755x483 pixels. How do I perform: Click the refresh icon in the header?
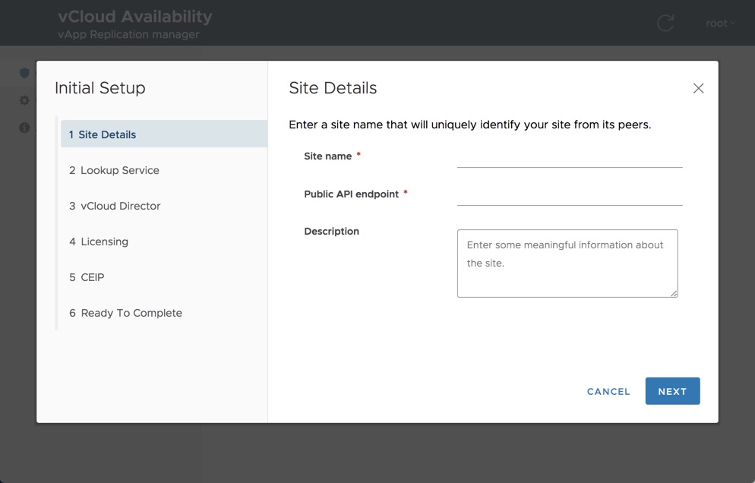pyautogui.click(x=665, y=23)
